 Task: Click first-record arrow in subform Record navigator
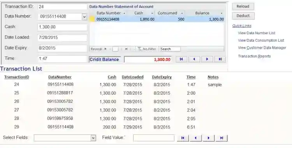tap(105, 49)
